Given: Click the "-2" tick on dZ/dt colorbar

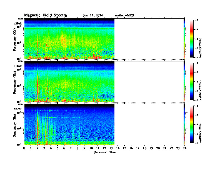Looking at the screenshot, I should pyautogui.click(x=197, y=106).
